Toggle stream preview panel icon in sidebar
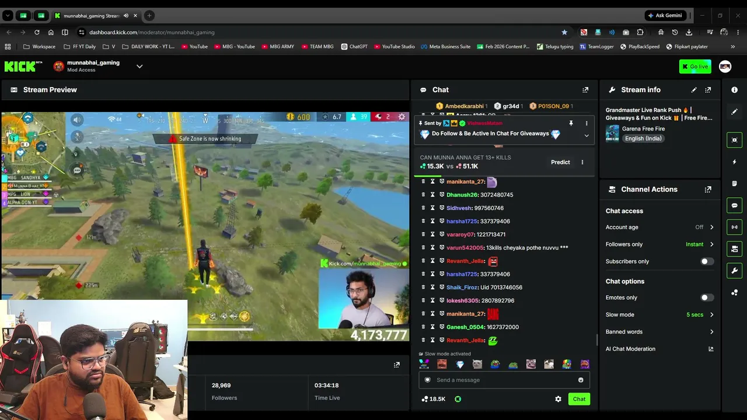This screenshot has width=747, height=420. click(x=734, y=140)
